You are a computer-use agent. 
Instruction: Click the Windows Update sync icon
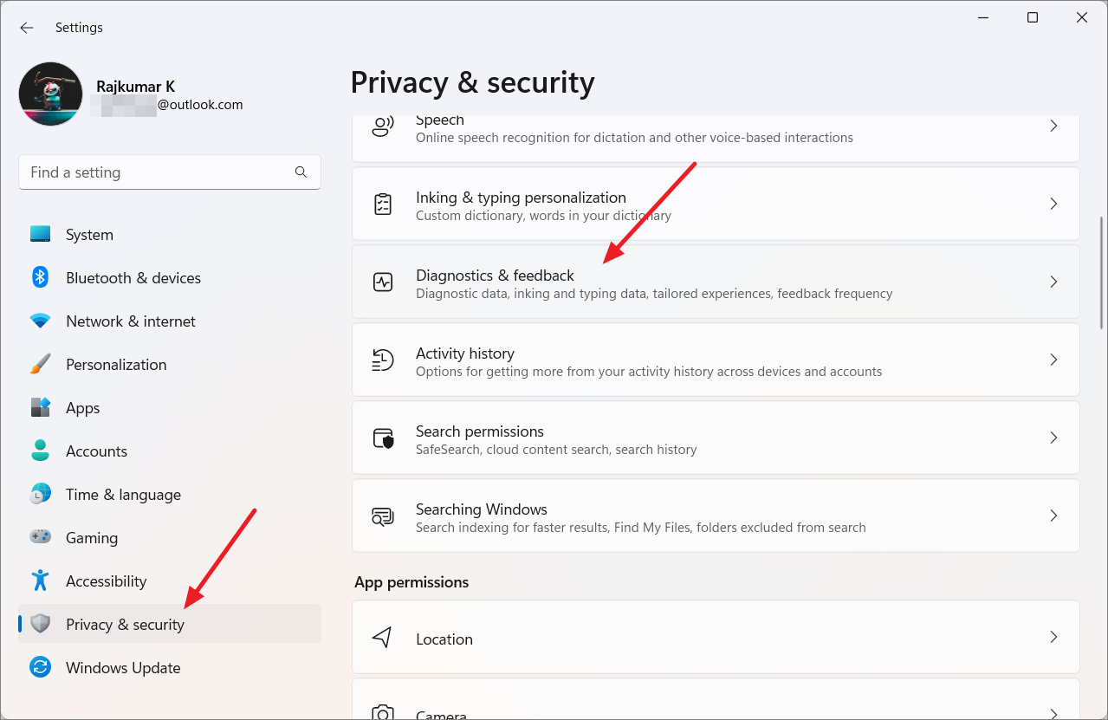(41, 667)
